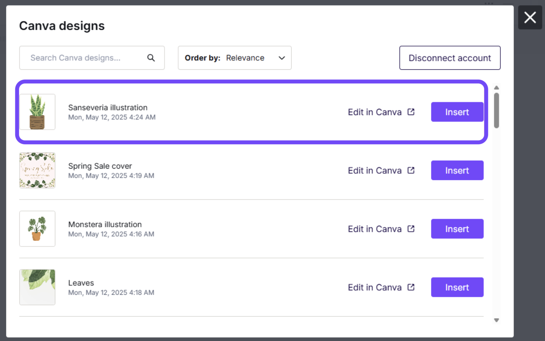The width and height of the screenshot is (545, 341).
Task: Click the Sanseveria illustration title
Action: pos(108,107)
